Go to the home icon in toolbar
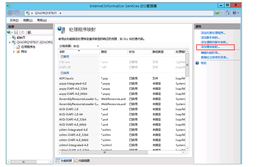 pos(228,13)
